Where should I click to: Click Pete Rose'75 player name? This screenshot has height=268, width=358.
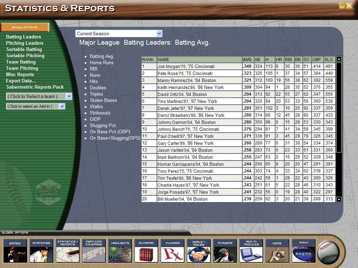[185, 73]
